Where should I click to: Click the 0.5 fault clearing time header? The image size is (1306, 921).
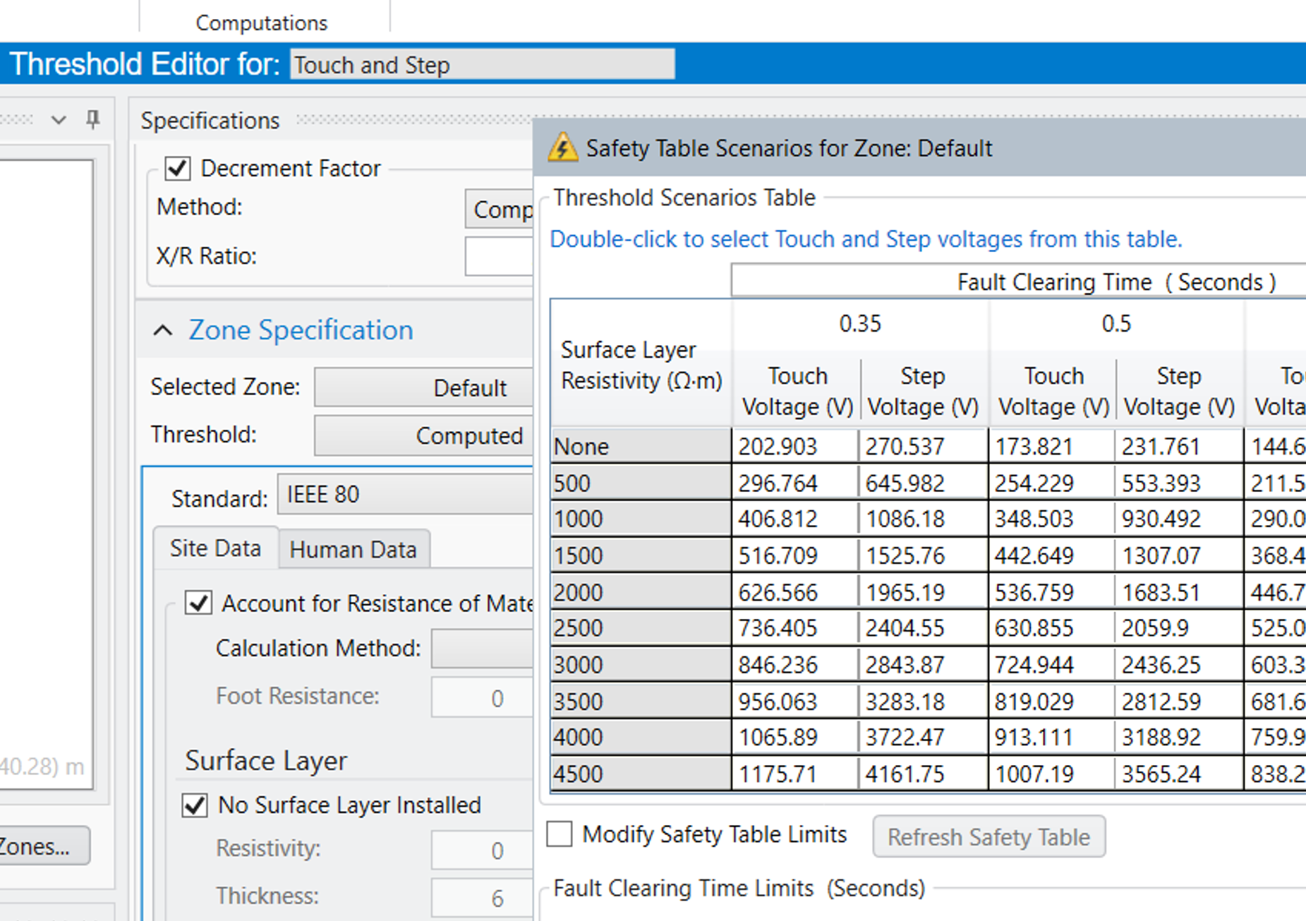coord(1116,323)
